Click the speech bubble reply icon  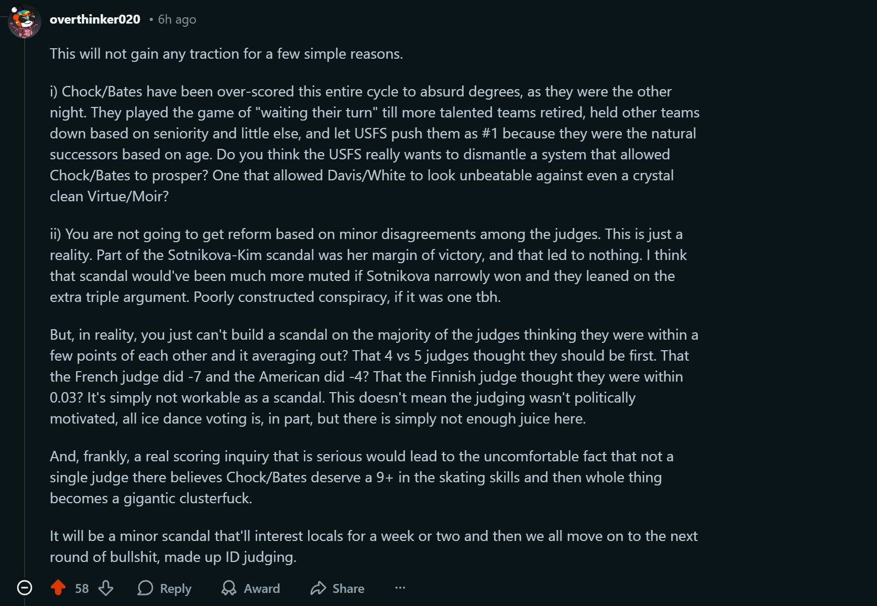[145, 588]
